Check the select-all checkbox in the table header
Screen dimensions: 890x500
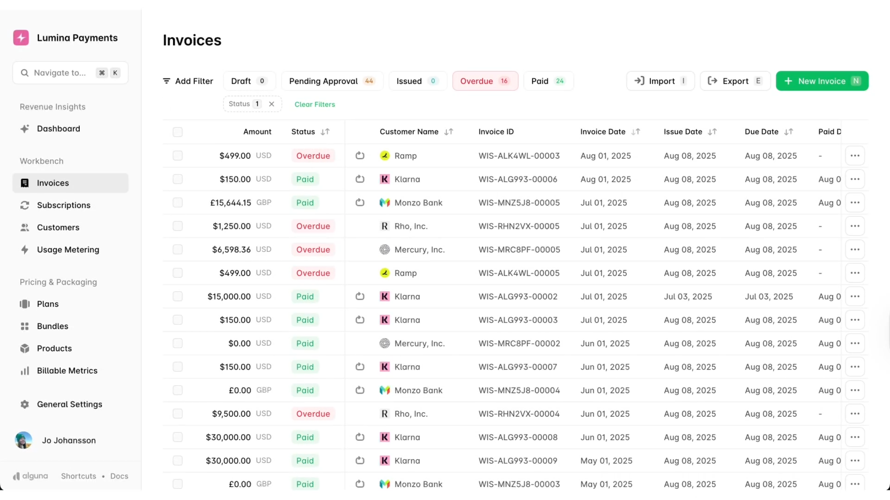pos(178,132)
